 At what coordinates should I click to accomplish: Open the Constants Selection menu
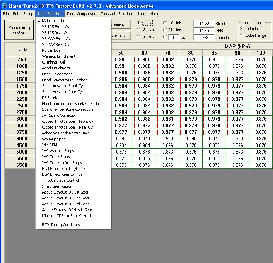click(117, 14)
